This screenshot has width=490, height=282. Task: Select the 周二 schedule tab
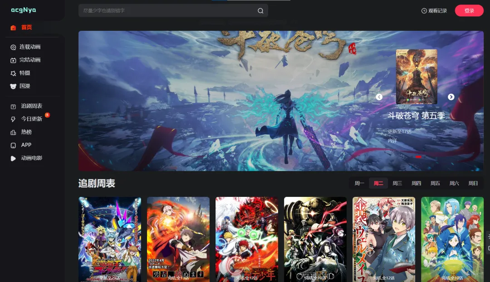378,183
